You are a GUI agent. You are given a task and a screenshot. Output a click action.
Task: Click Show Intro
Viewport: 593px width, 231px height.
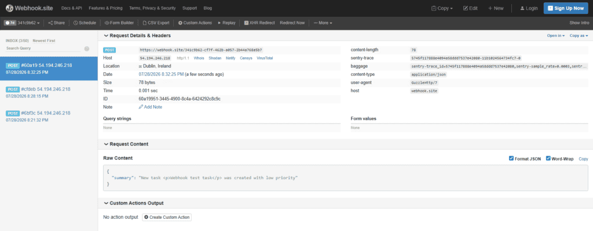579,23
